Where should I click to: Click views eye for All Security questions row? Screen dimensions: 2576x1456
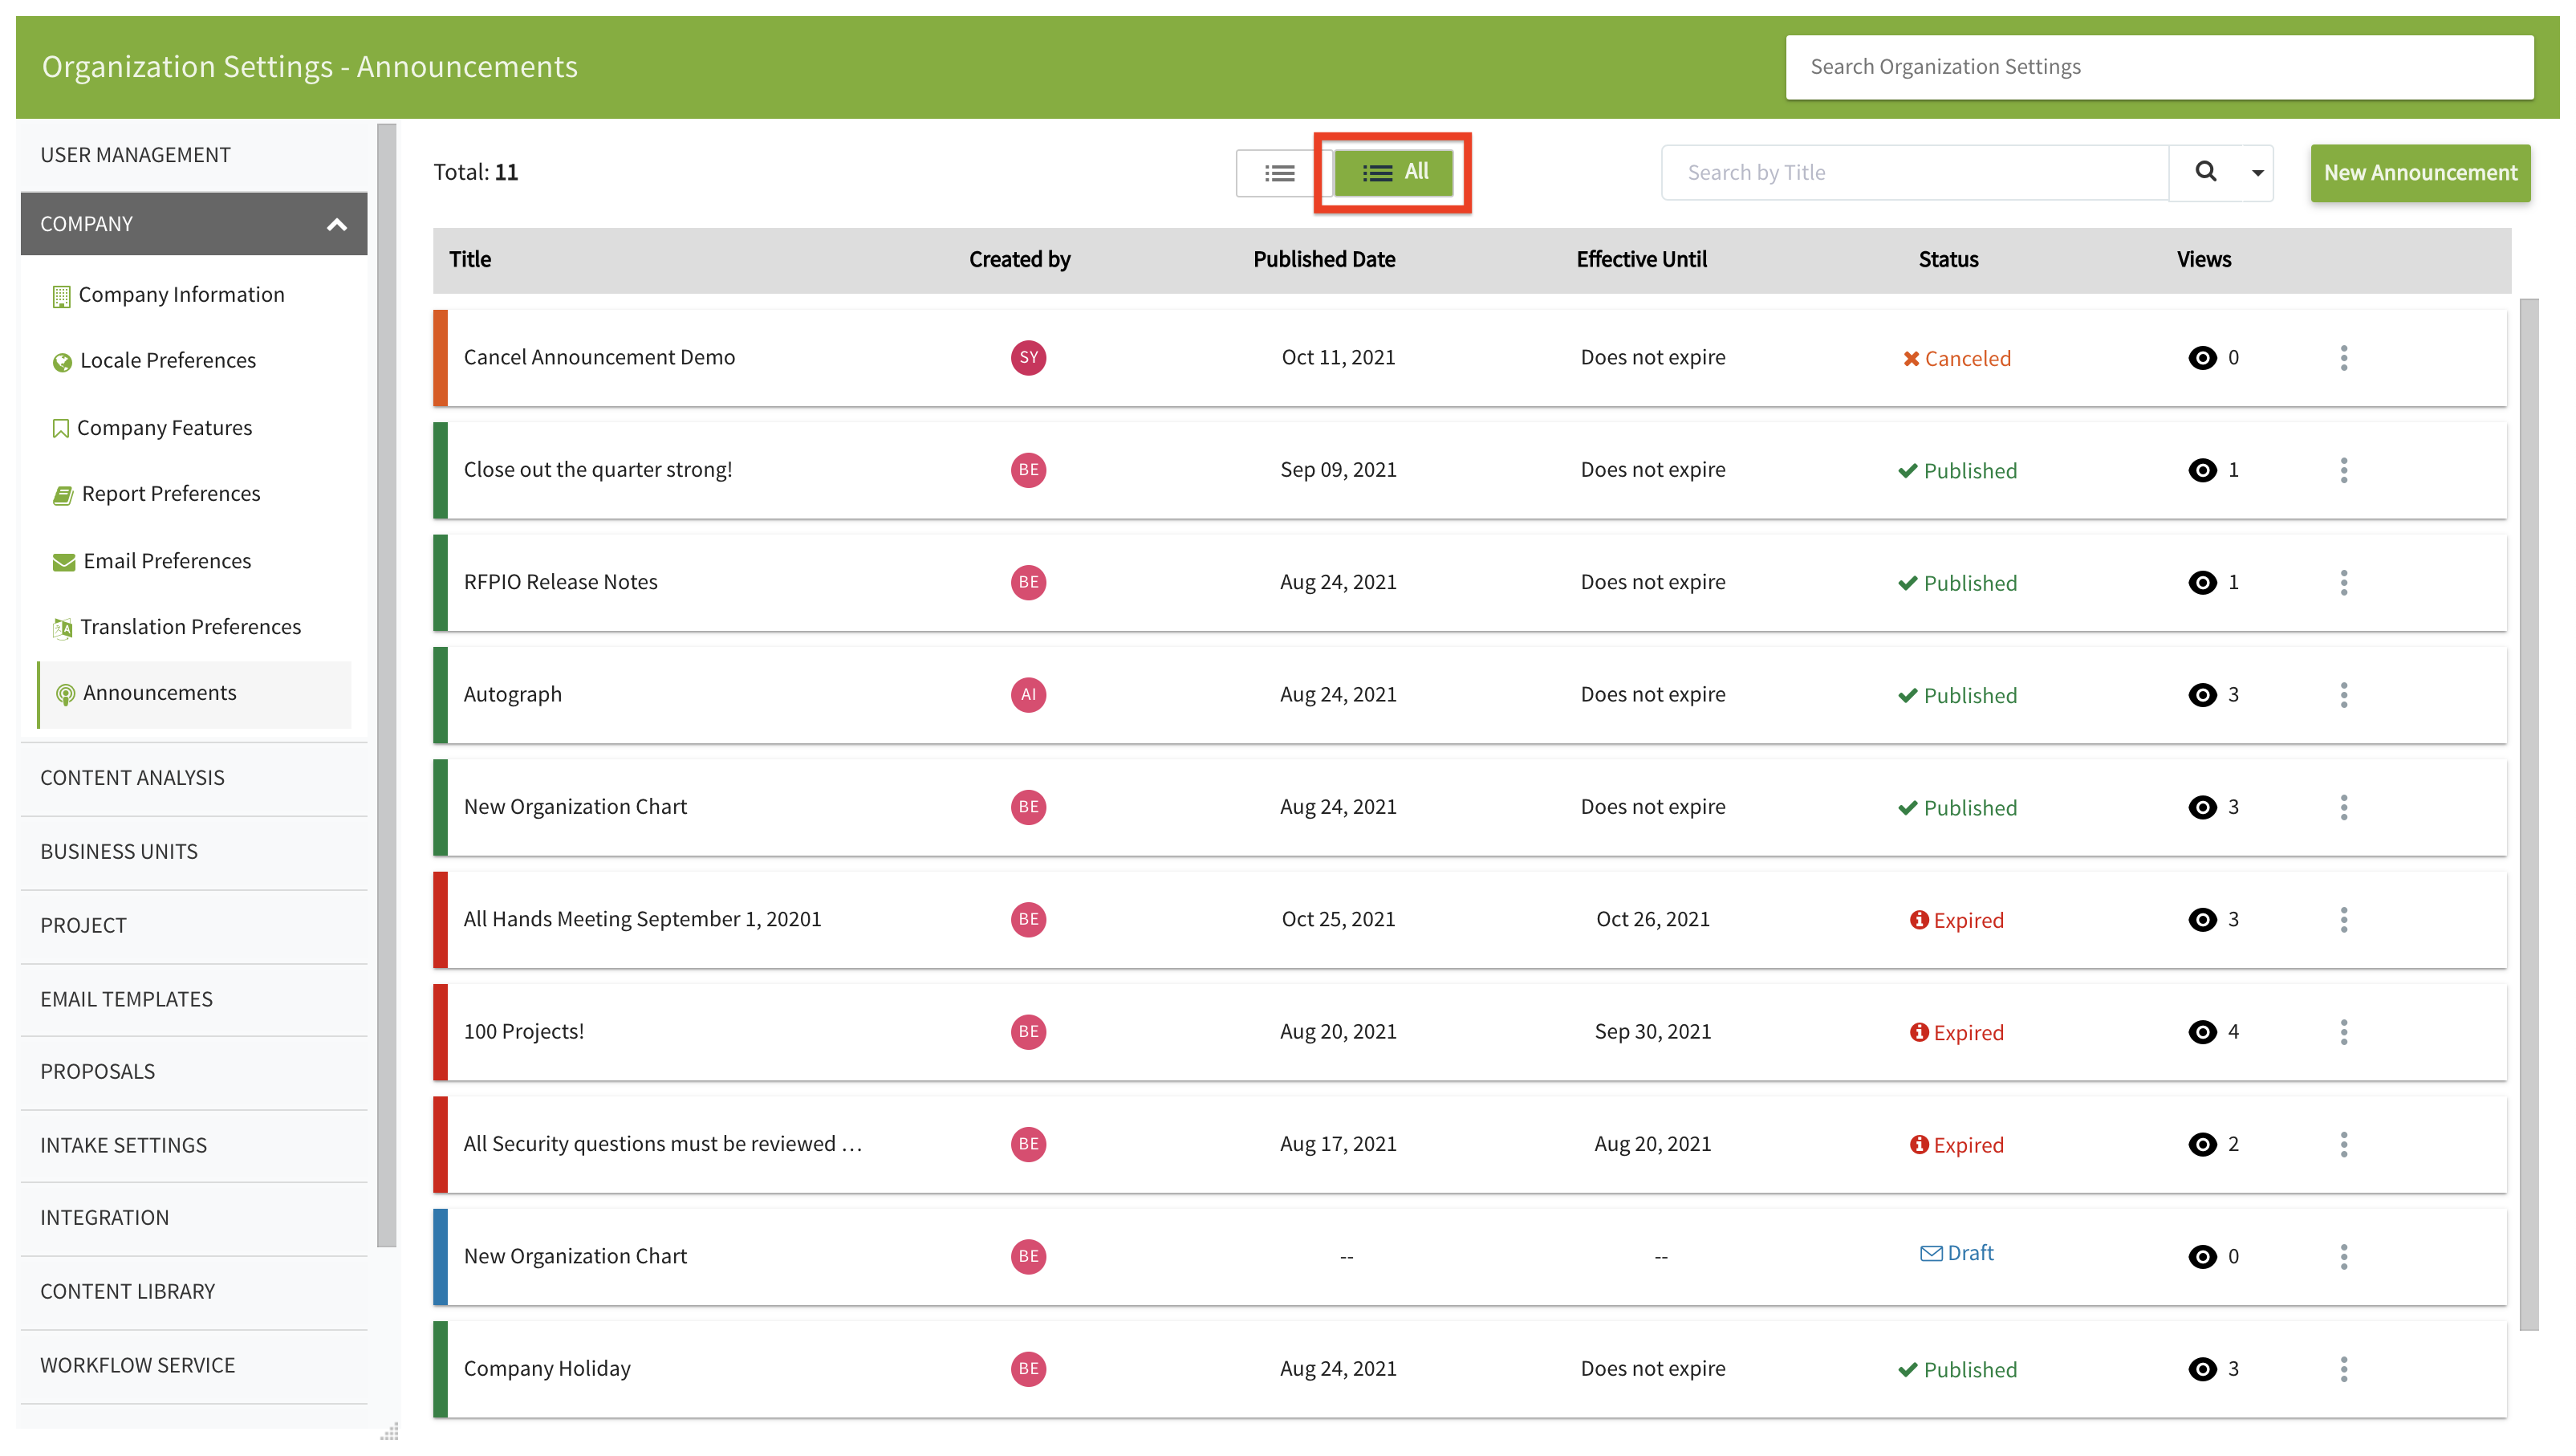pyautogui.click(x=2202, y=1144)
